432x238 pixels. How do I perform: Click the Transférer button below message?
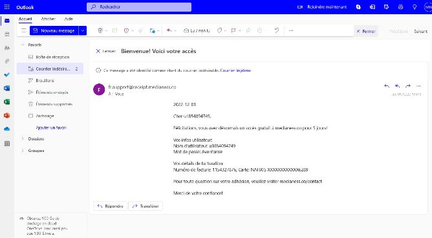(146, 206)
